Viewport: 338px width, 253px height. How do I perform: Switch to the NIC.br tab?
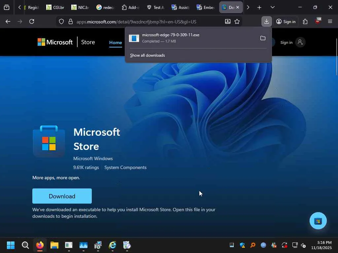[80, 7]
